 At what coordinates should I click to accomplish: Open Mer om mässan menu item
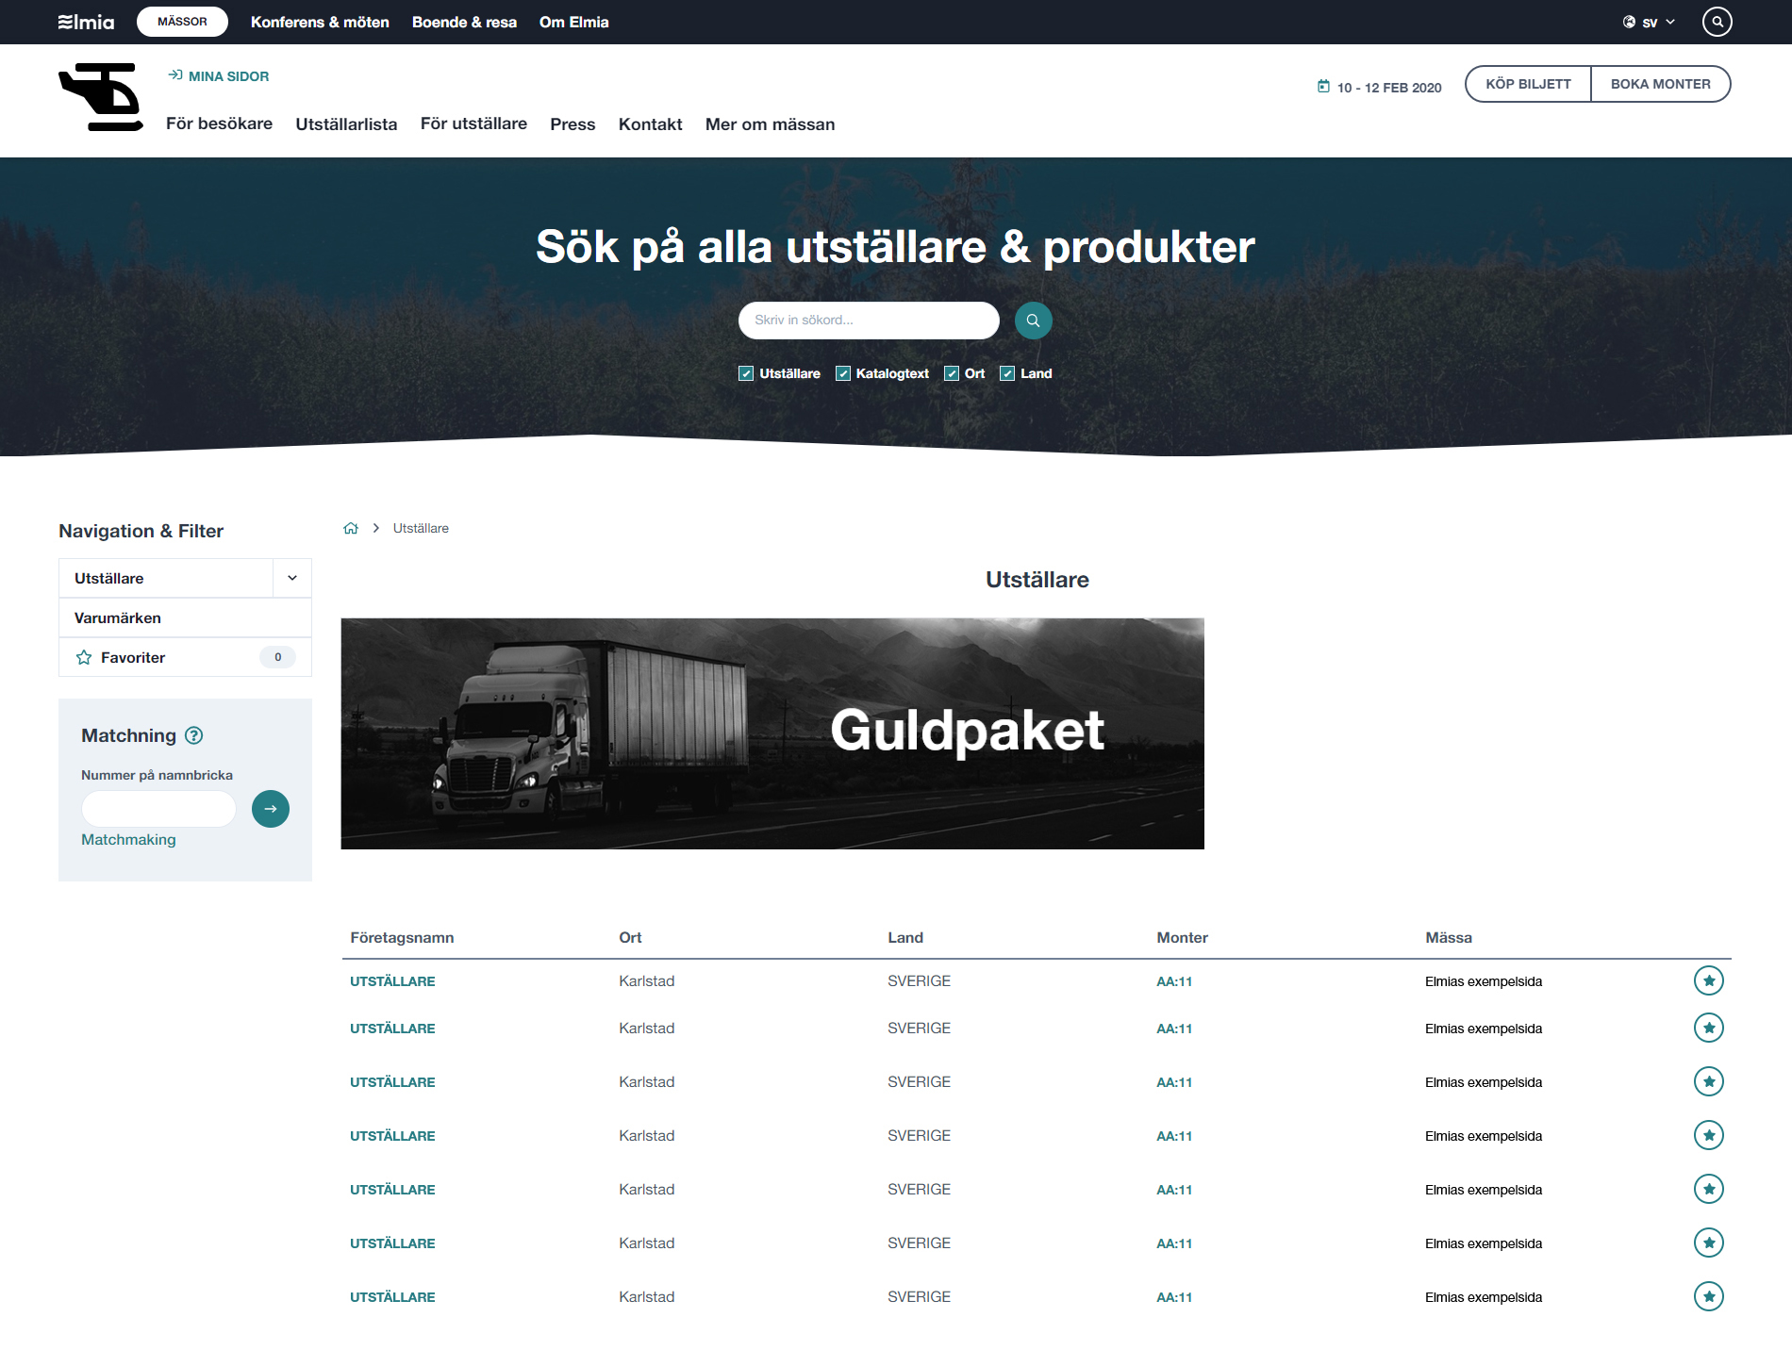770,124
